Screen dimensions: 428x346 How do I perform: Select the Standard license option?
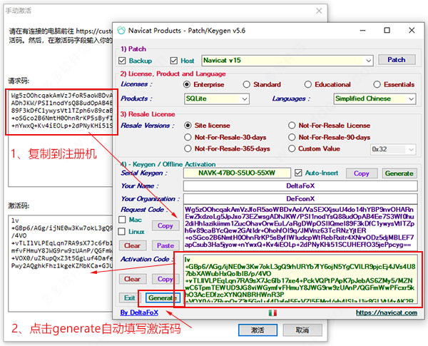246,84
